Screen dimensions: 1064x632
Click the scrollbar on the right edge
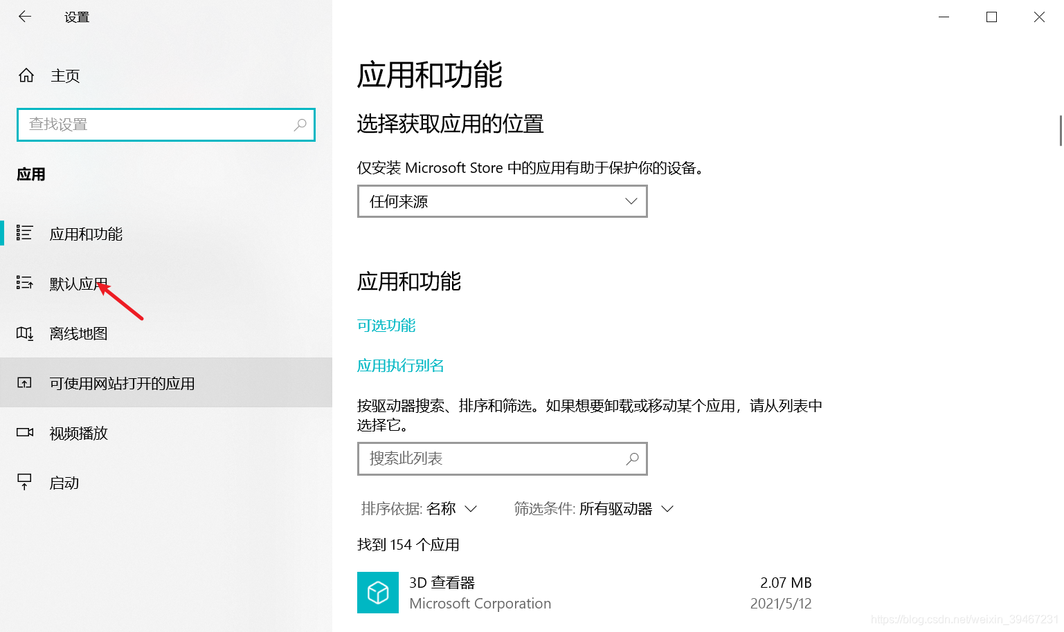coord(1060,130)
